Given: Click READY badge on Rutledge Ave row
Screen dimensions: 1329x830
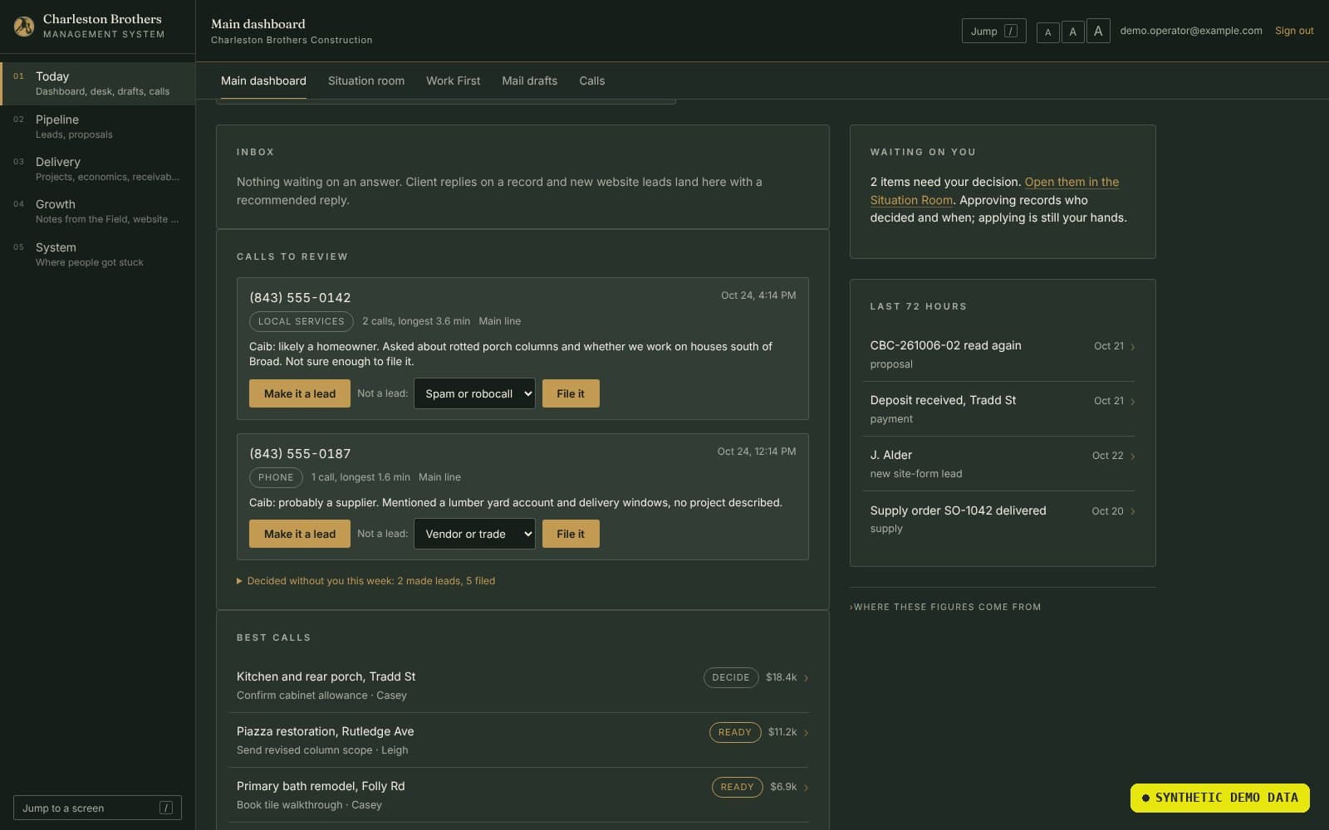Looking at the screenshot, I should pyautogui.click(x=734, y=732).
